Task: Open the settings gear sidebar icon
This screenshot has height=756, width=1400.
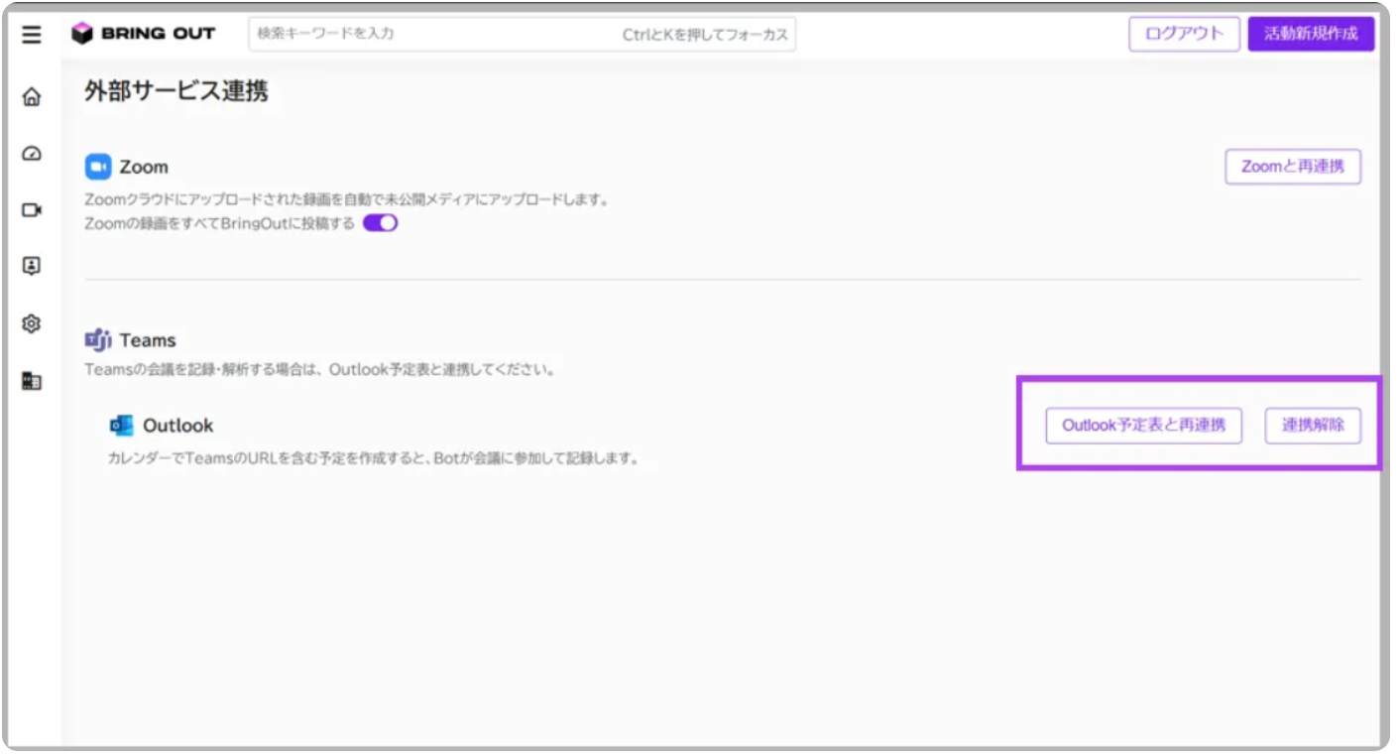Action: [32, 323]
